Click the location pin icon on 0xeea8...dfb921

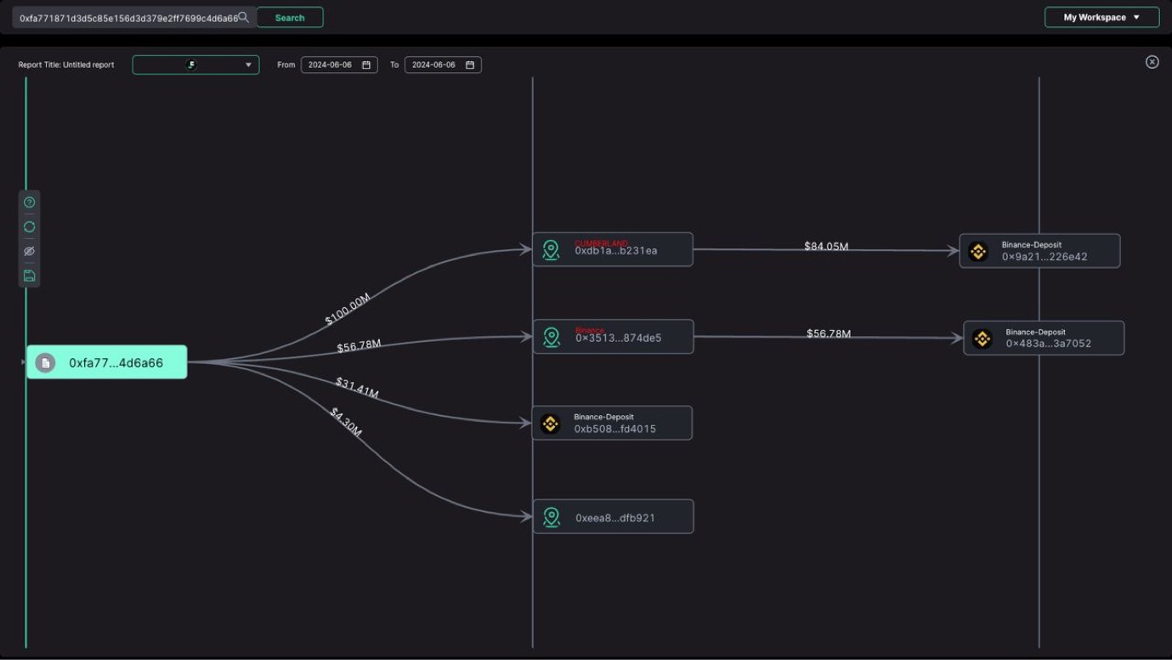[552, 517]
